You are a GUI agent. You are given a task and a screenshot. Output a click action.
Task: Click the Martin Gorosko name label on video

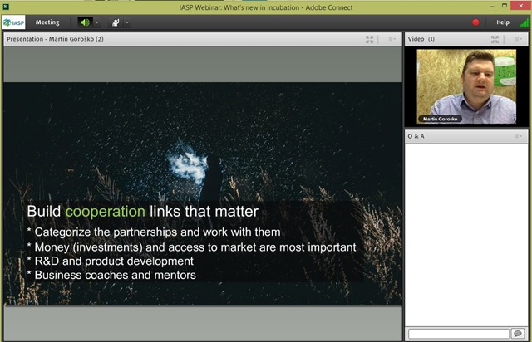click(x=440, y=119)
